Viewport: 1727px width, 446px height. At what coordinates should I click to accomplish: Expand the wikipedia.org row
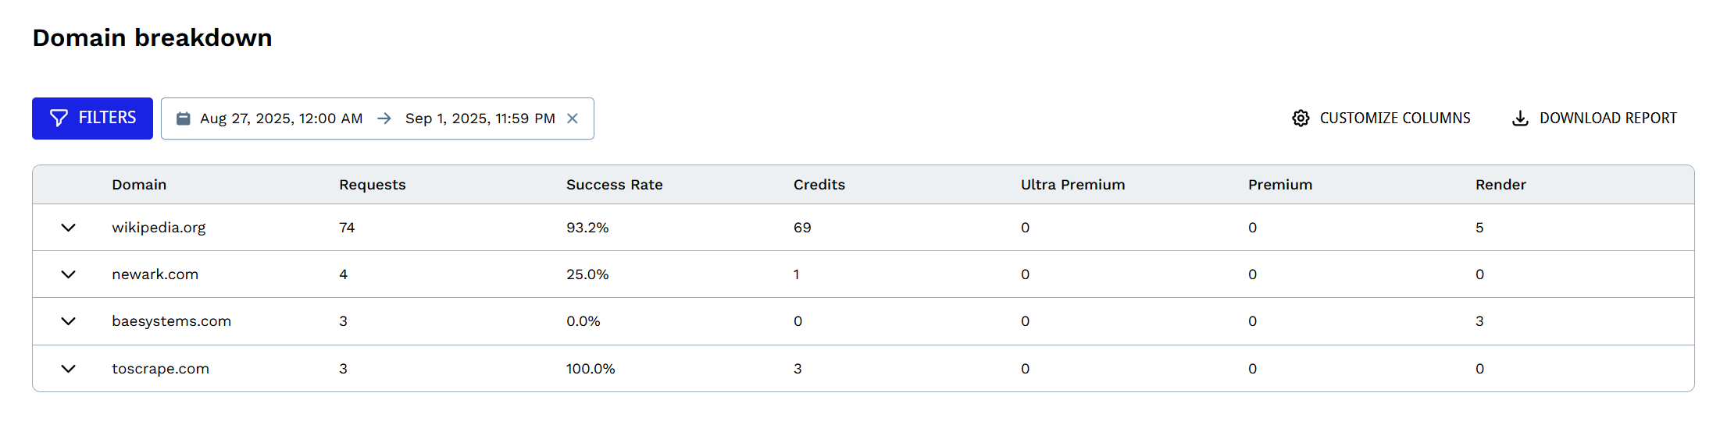coord(69,228)
